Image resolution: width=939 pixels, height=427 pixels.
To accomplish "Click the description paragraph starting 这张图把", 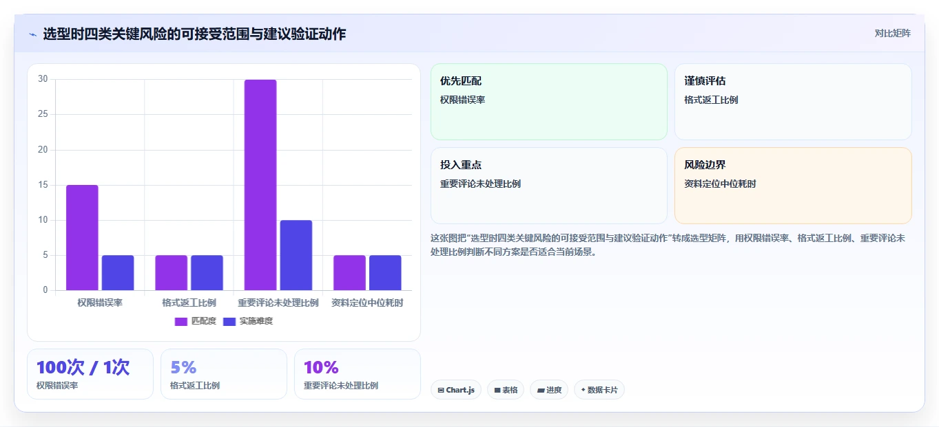I will click(668, 244).
